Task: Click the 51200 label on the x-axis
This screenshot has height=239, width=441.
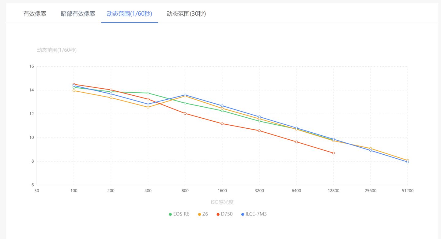Action: click(408, 190)
